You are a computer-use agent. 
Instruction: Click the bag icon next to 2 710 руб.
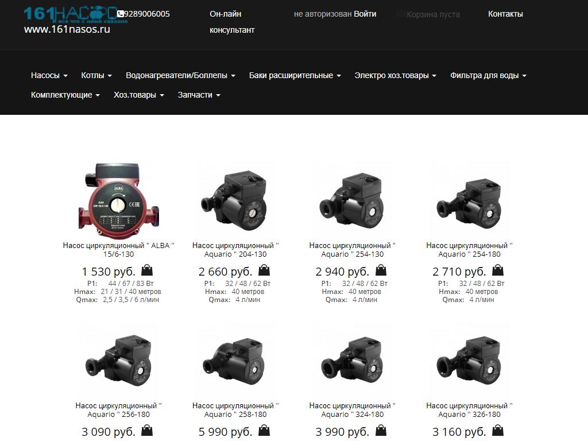[x=498, y=270]
